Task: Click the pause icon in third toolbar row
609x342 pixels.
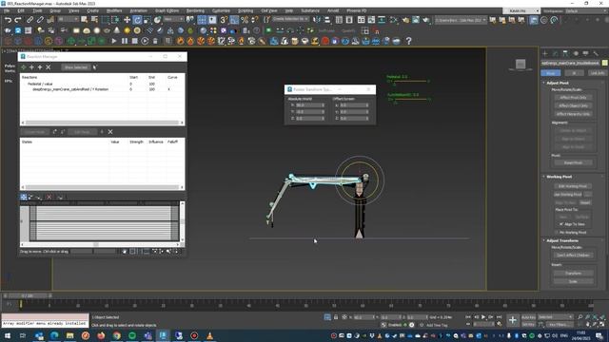Action: [x=125, y=41]
